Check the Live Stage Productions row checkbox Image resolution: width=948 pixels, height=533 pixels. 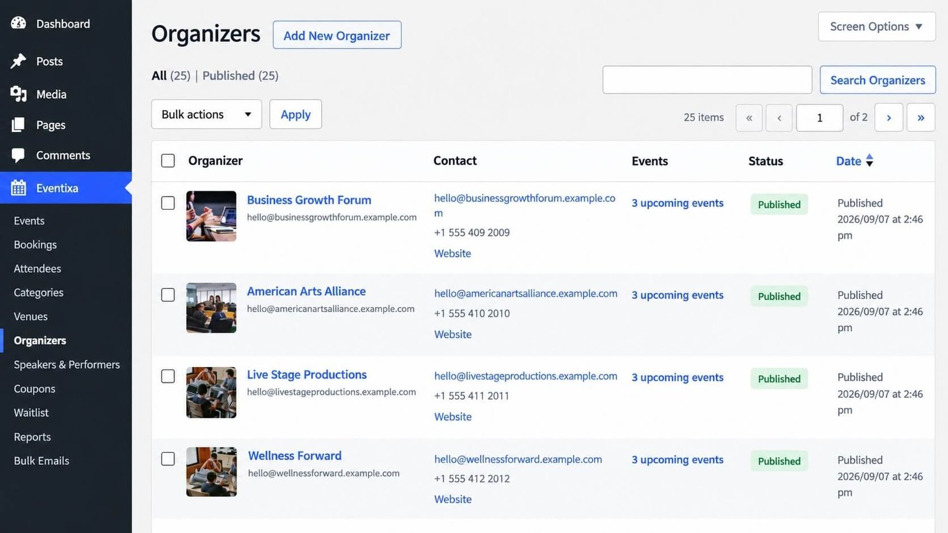(x=168, y=376)
